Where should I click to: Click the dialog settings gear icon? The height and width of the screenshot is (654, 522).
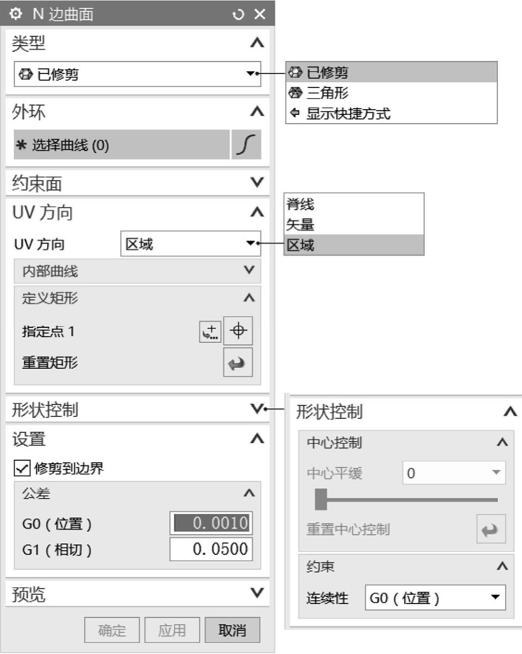click(x=16, y=14)
